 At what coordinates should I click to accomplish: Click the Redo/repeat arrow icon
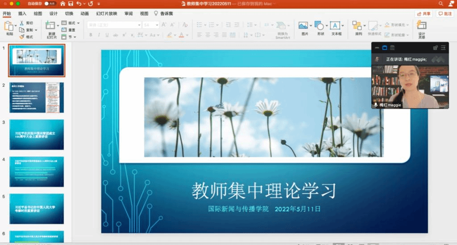click(x=91, y=4)
